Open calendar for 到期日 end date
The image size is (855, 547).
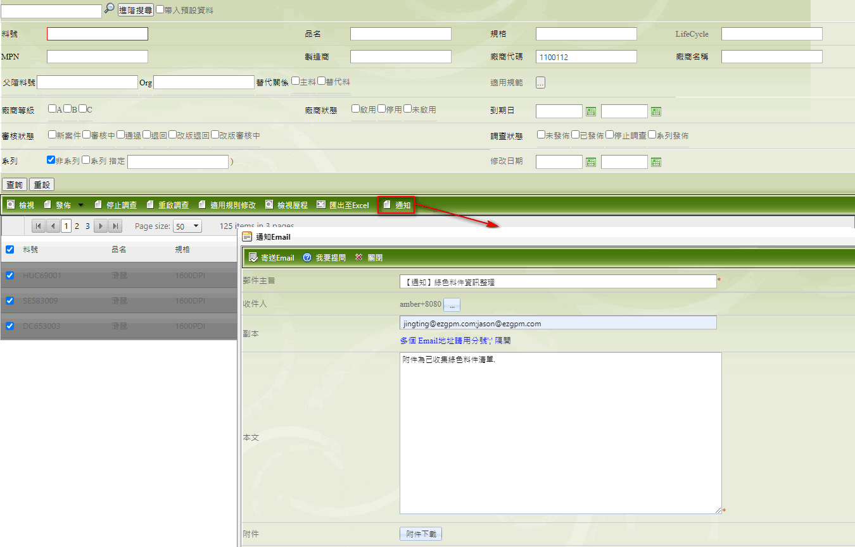(x=656, y=111)
